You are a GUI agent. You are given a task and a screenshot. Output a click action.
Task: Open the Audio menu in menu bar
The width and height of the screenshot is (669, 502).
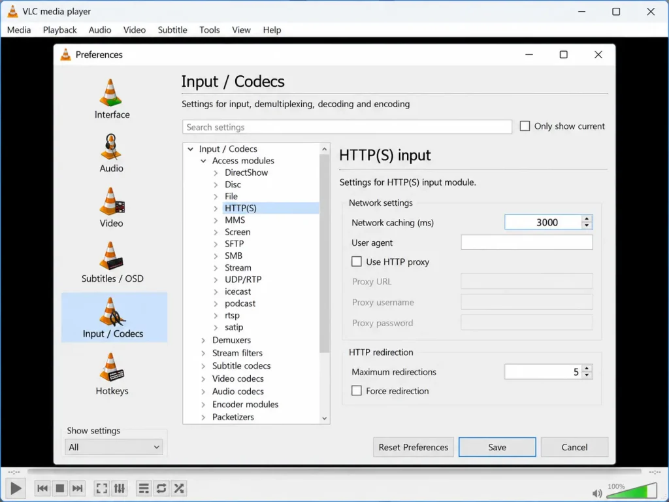point(100,30)
